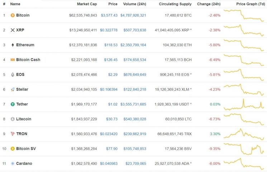The height and width of the screenshot is (172, 267).
Task: Click the Stellar rocket logo icon
Action: pyautogui.click(x=13, y=89)
